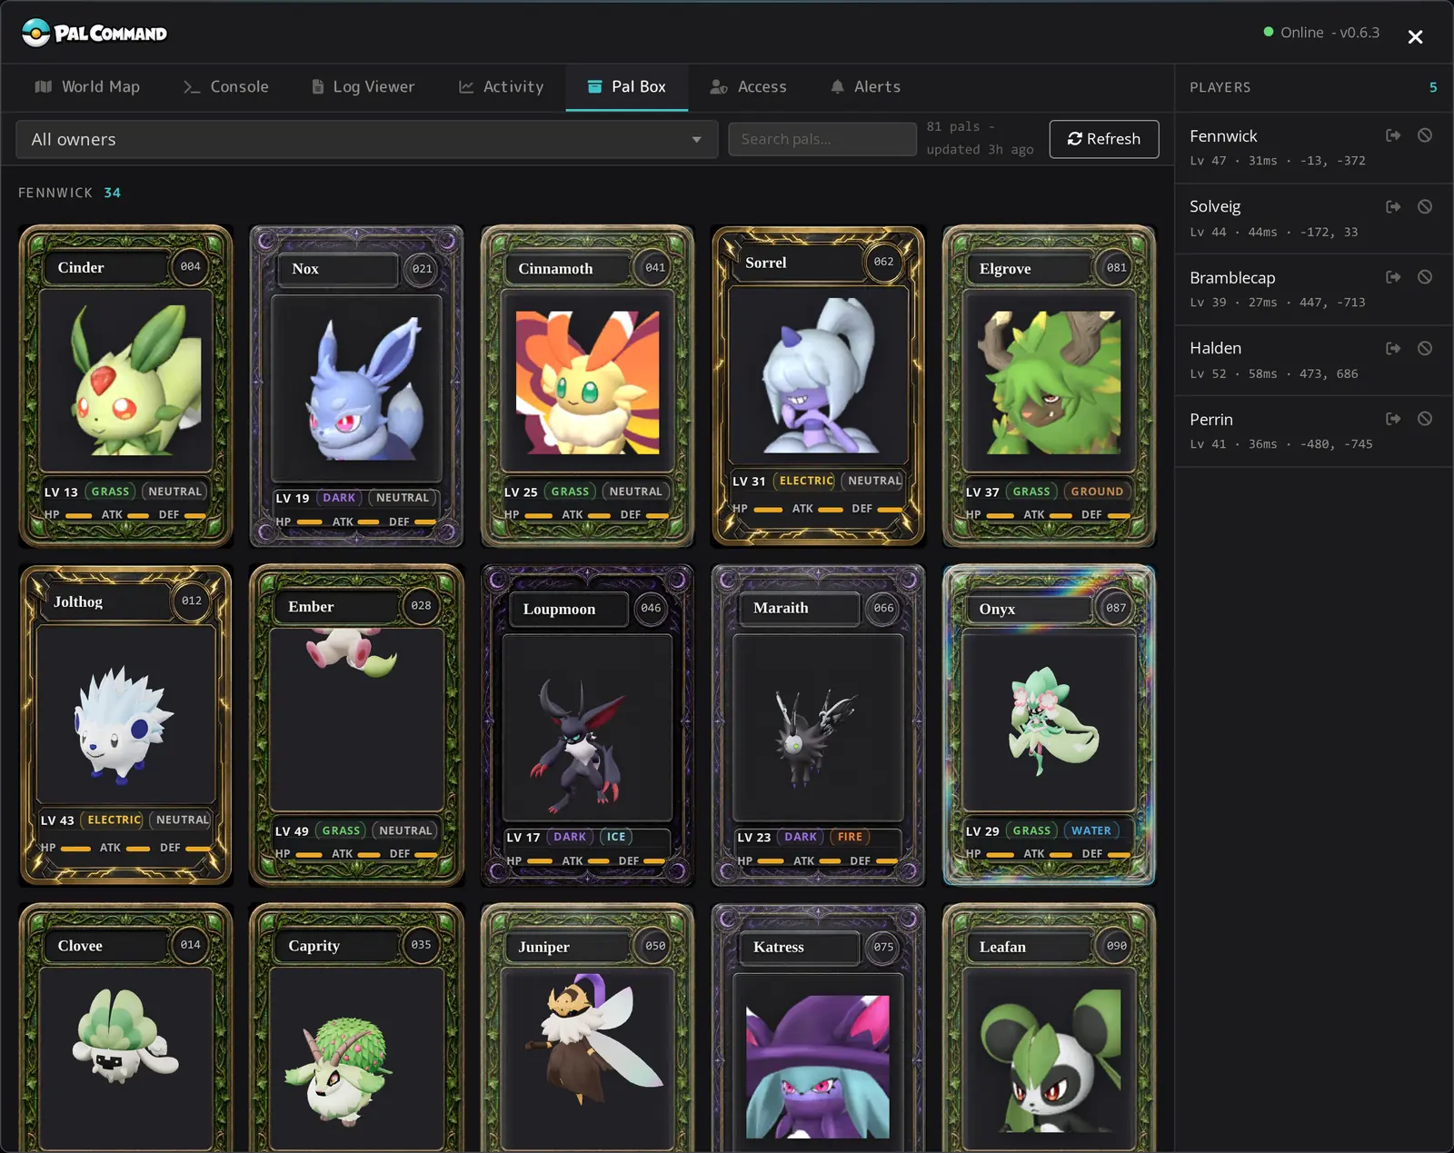
Task: Close the Pal Command panel
Action: coord(1415,37)
